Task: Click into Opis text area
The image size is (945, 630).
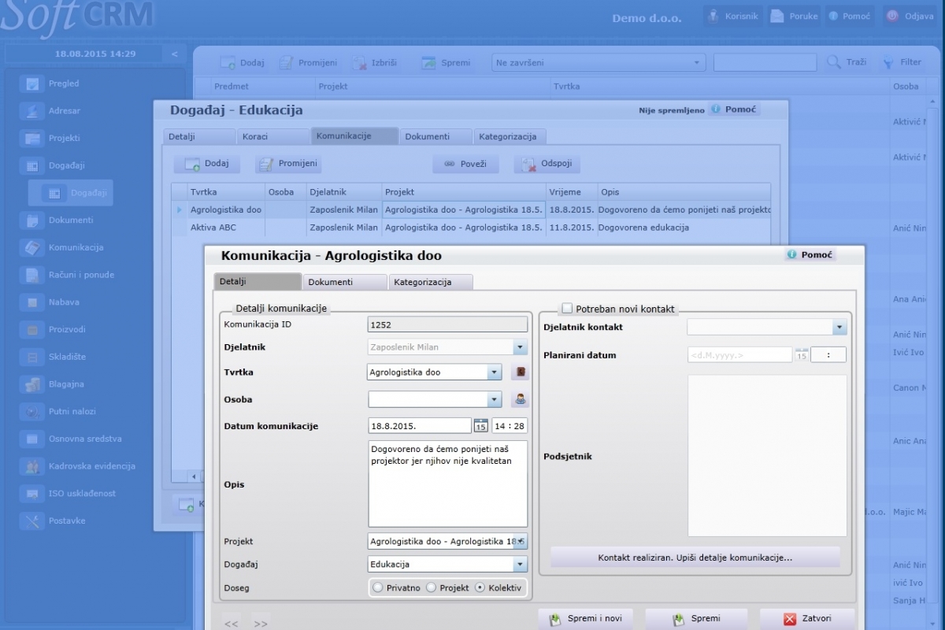Action: [447, 484]
